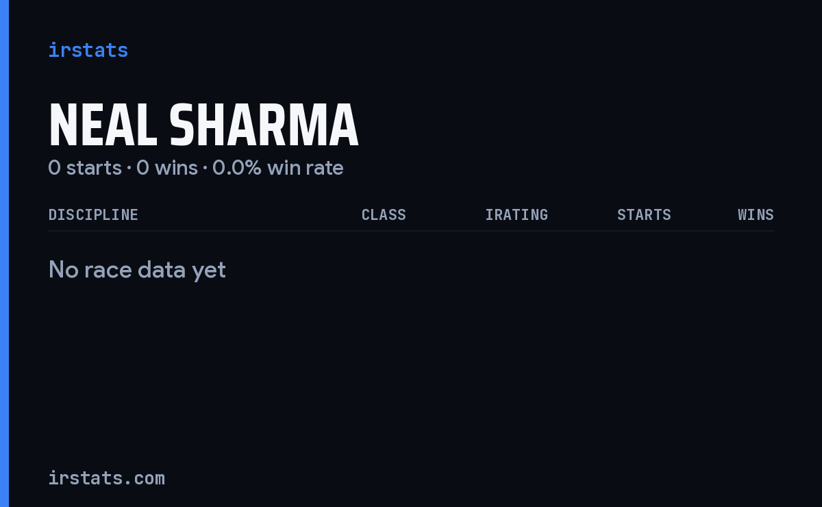Click the surname SHARMA in the heading
The width and height of the screenshot is (822, 507).
264,125
